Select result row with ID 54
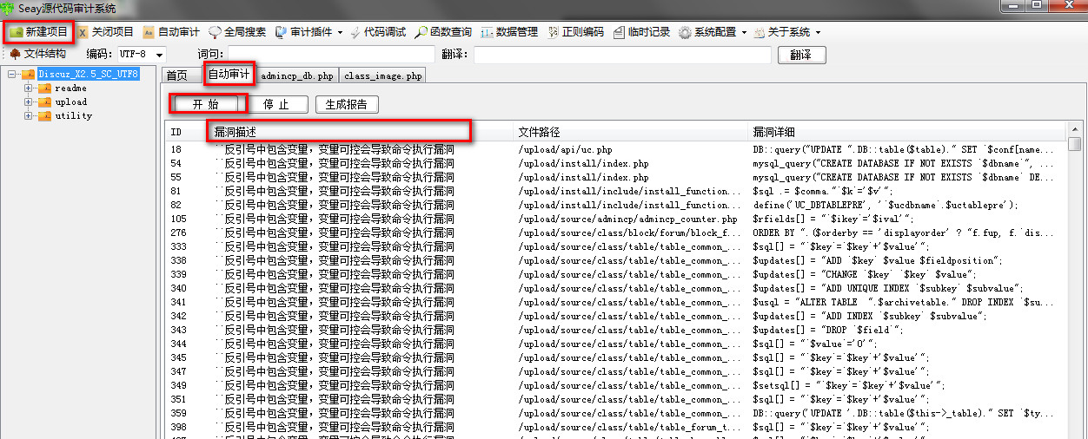Viewport: 1088px width, 439px height. pyautogui.click(x=615, y=163)
